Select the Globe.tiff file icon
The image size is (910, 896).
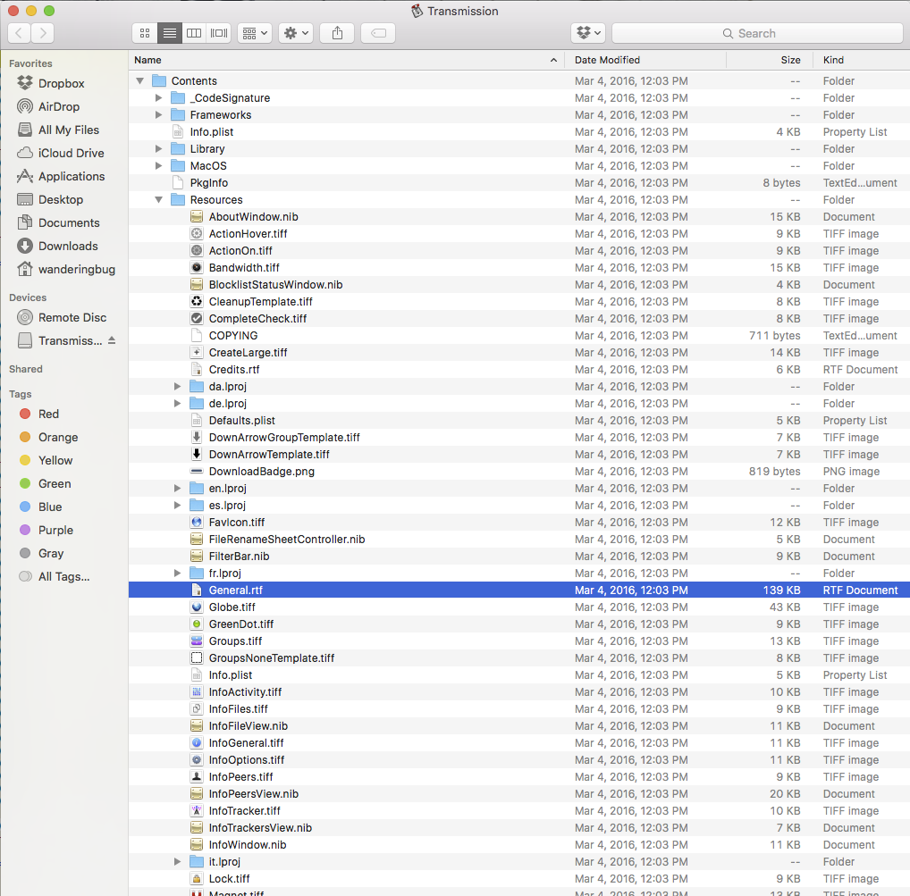click(197, 607)
